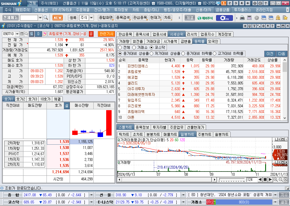Viewport: 290px width, 206px height.
Task: Open help via the question mark icon
Action: tap(265, 3)
